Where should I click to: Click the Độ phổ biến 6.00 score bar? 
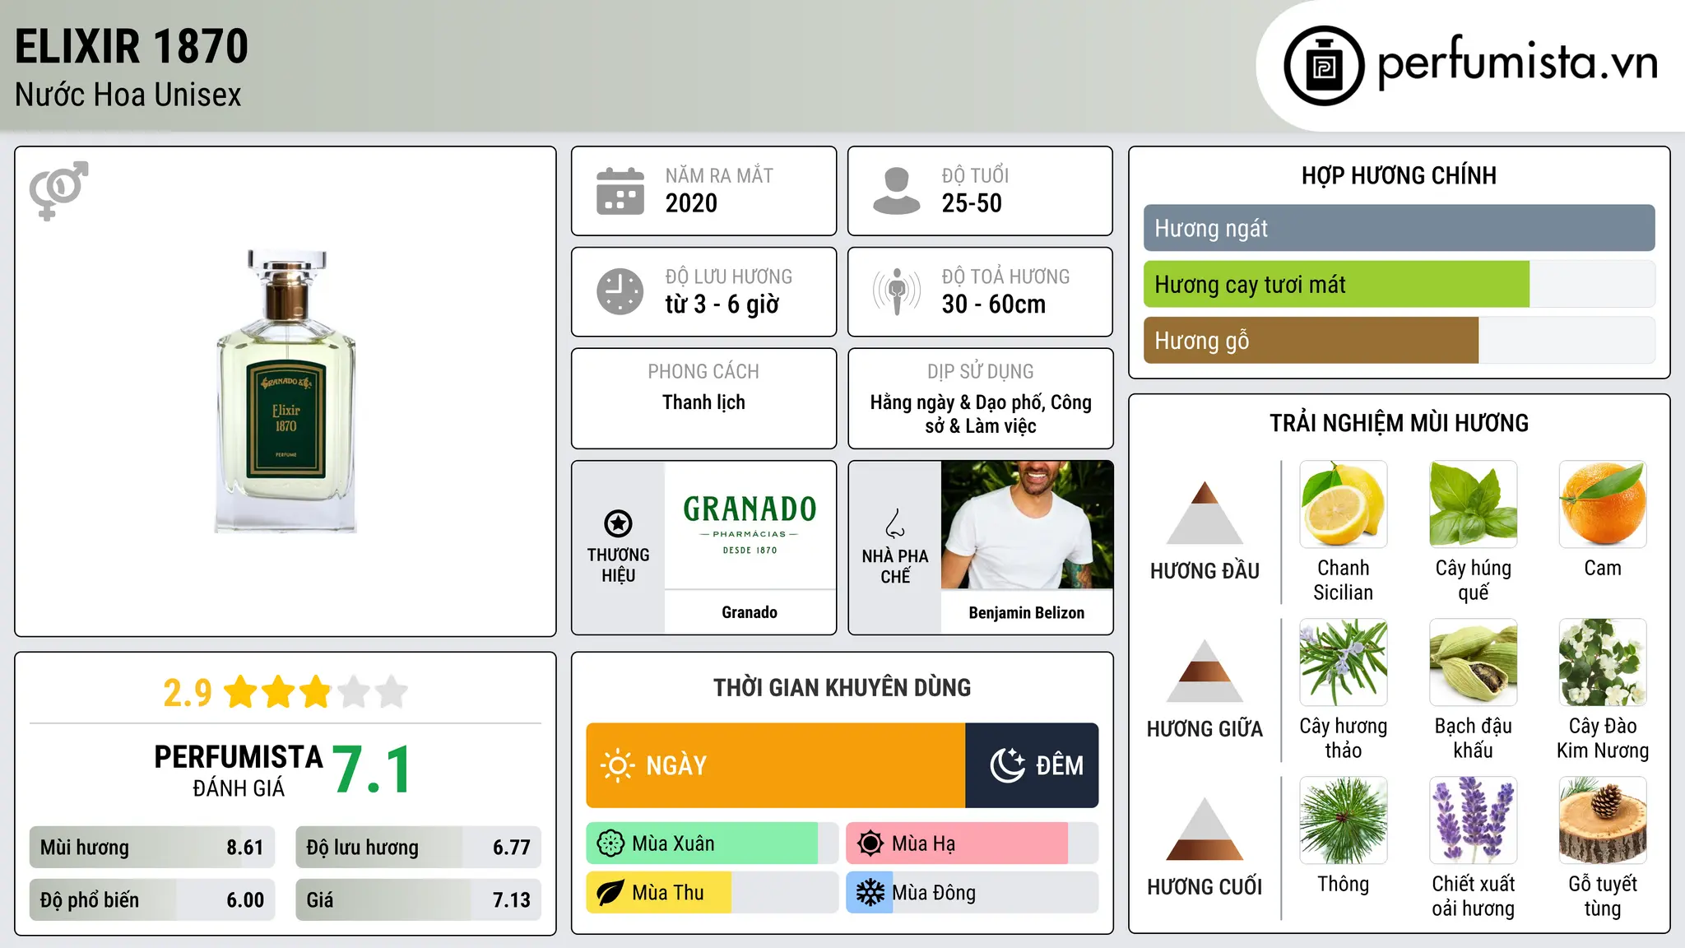(x=151, y=900)
